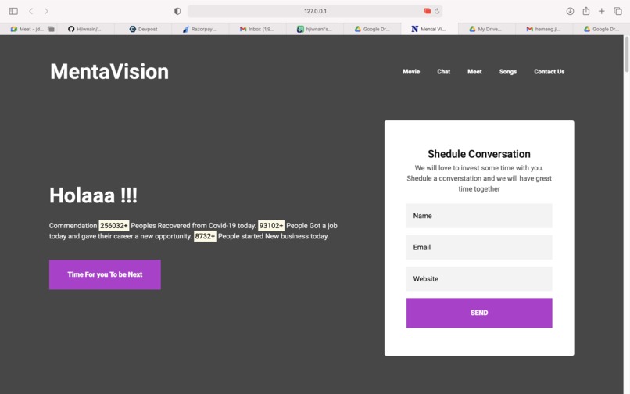Viewport: 630px width, 394px height.
Task: Switch to the Meet tab
Action: coord(28,29)
